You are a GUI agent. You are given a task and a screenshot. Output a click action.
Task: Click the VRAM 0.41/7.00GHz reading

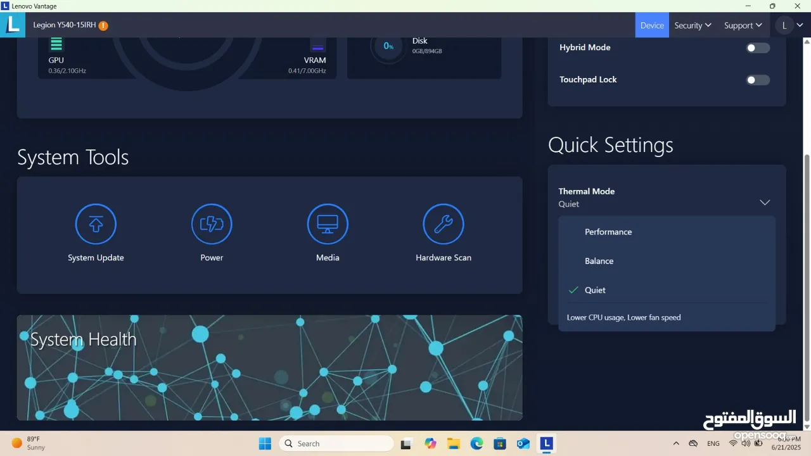click(x=307, y=71)
